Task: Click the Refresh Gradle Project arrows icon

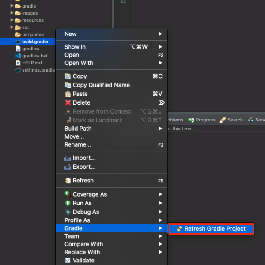Action: [x=179, y=229]
